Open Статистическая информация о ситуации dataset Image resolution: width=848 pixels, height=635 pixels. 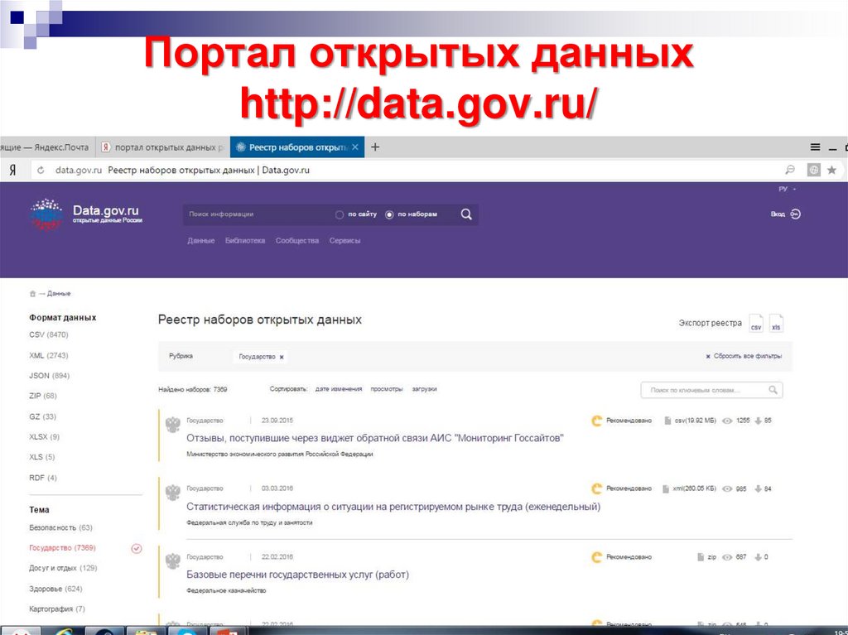(393, 507)
